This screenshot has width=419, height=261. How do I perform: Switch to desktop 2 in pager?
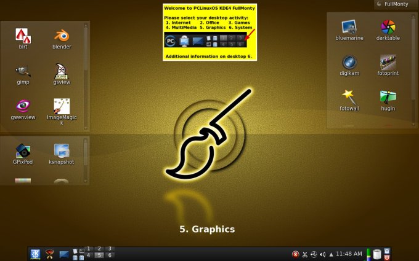pyautogui.click(x=99, y=249)
